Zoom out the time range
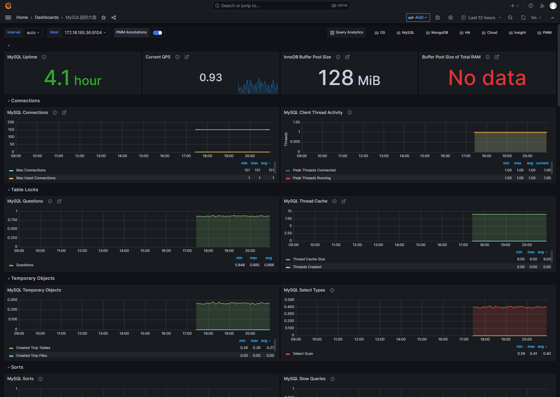The width and height of the screenshot is (560, 397). [x=510, y=18]
